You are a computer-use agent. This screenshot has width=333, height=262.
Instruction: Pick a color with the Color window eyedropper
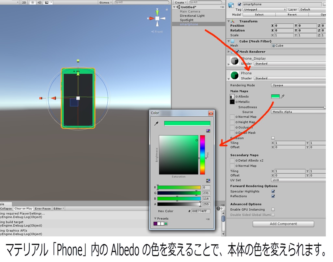click(156, 124)
